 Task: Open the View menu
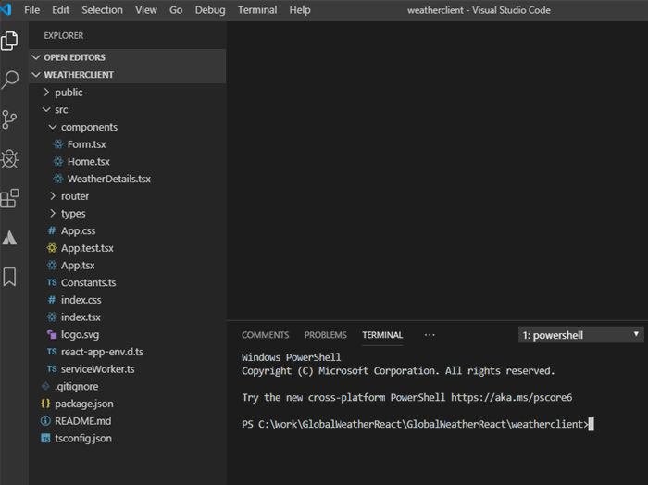click(x=146, y=10)
